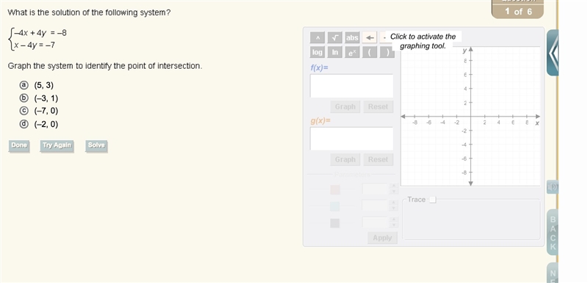Viewport: 588px width, 283px height.
Task: Click the Try Again button
Action: pyautogui.click(x=57, y=145)
